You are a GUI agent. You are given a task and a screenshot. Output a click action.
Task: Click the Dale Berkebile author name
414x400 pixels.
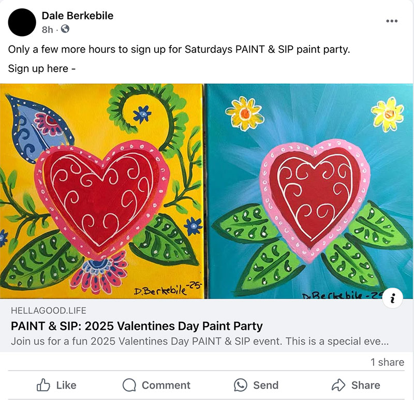tap(77, 16)
